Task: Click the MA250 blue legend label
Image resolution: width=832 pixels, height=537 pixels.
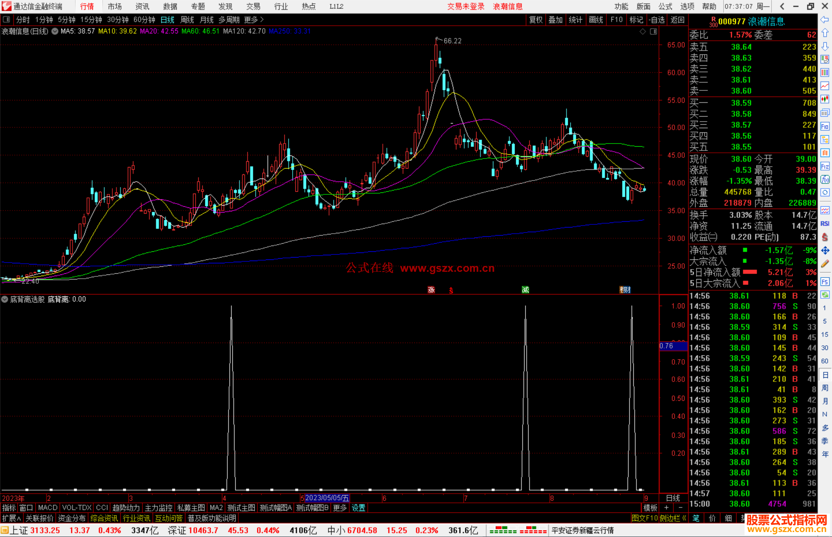Action: pos(290,31)
